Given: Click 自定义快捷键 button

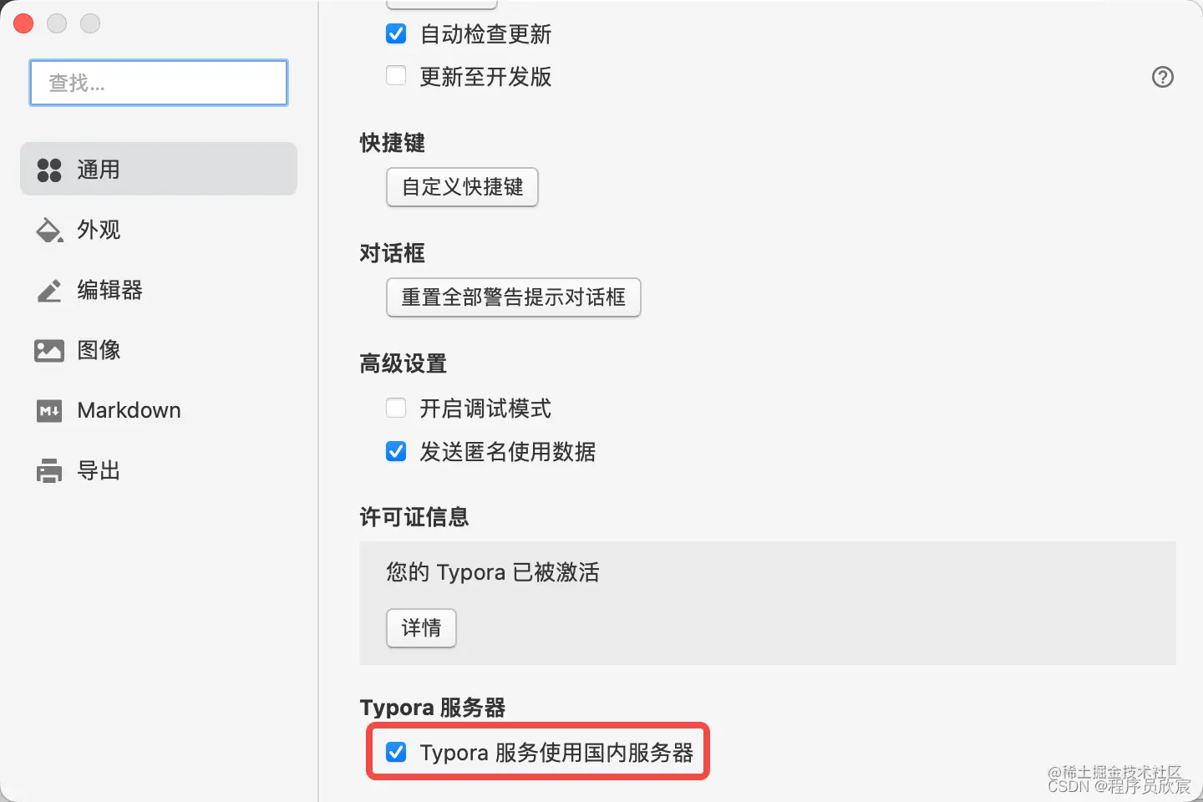Looking at the screenshot, I should pyautogui.click(x=461, y=187).
